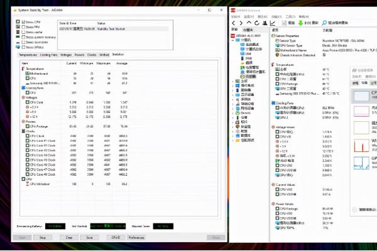
Task: Select the 收藏夹 tab in AIDA64 sidebar
Action: pos(248,29)
